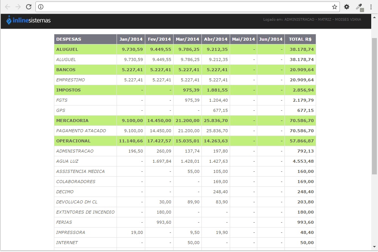Click ADMINISTRACAO total 792,13
Viewport: 378px width, 252px height.
point(306,151)
